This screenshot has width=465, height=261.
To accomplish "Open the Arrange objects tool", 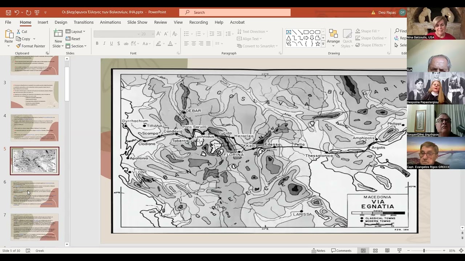I will pyautogui.click(x=333, y=38).
